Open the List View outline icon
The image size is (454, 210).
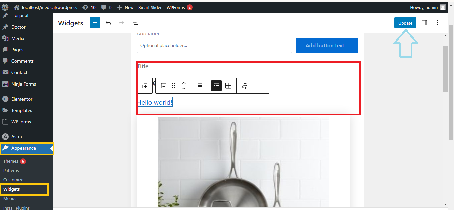pyautogui.click(x=134, y=23)
